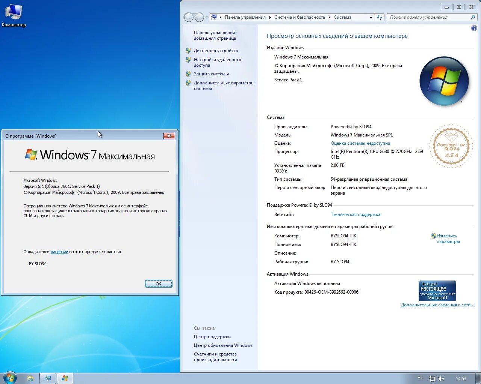Click the Service Pack 1 text

pos(288,80)
